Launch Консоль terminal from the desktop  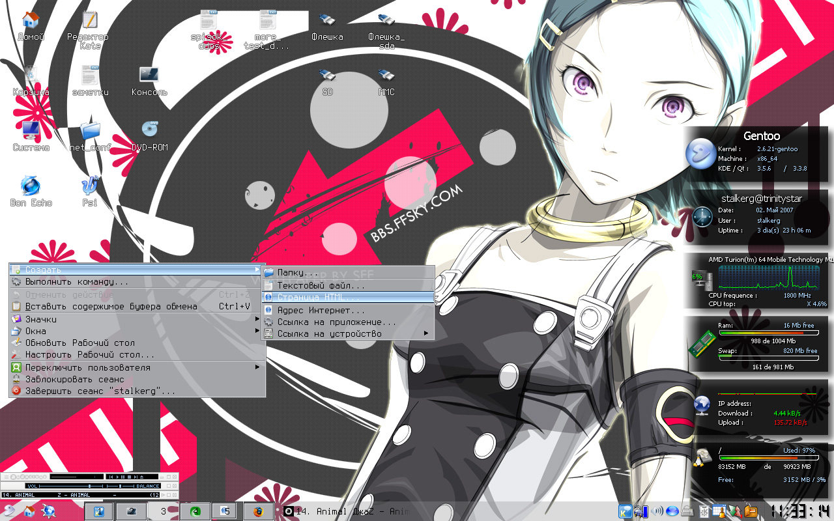coord(149,81)
